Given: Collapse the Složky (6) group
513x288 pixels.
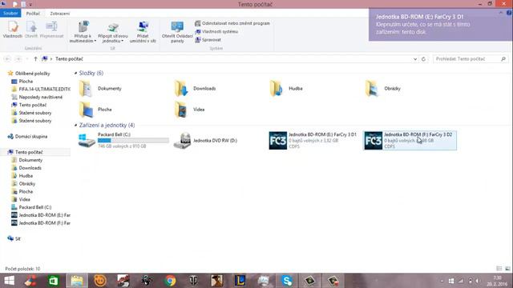Looking at the screenshot, I should 76,73.
